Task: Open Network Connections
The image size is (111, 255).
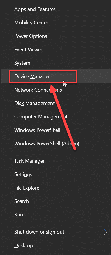Action: click(x=55, y=90)
